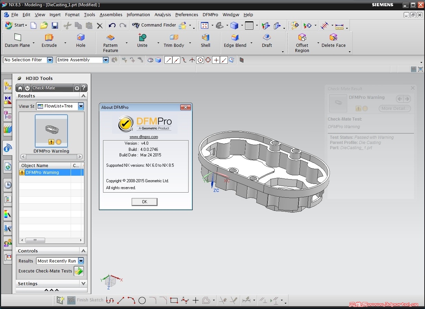Open the Entire Assembly scope dropdown
Viewport: 425px width, 309px height.
click(106, 60)
